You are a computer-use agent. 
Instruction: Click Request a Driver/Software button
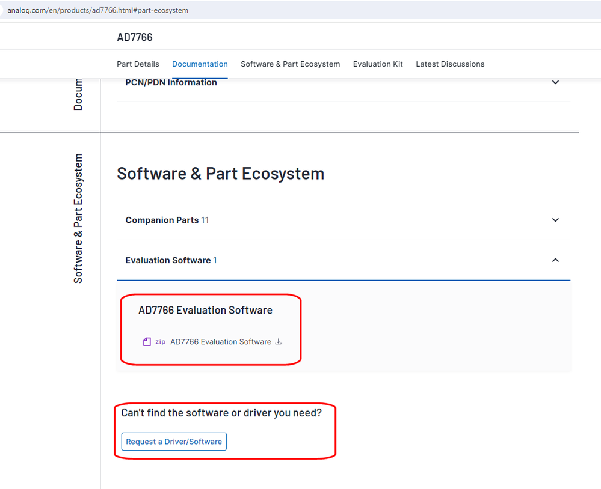coord(174,442)
